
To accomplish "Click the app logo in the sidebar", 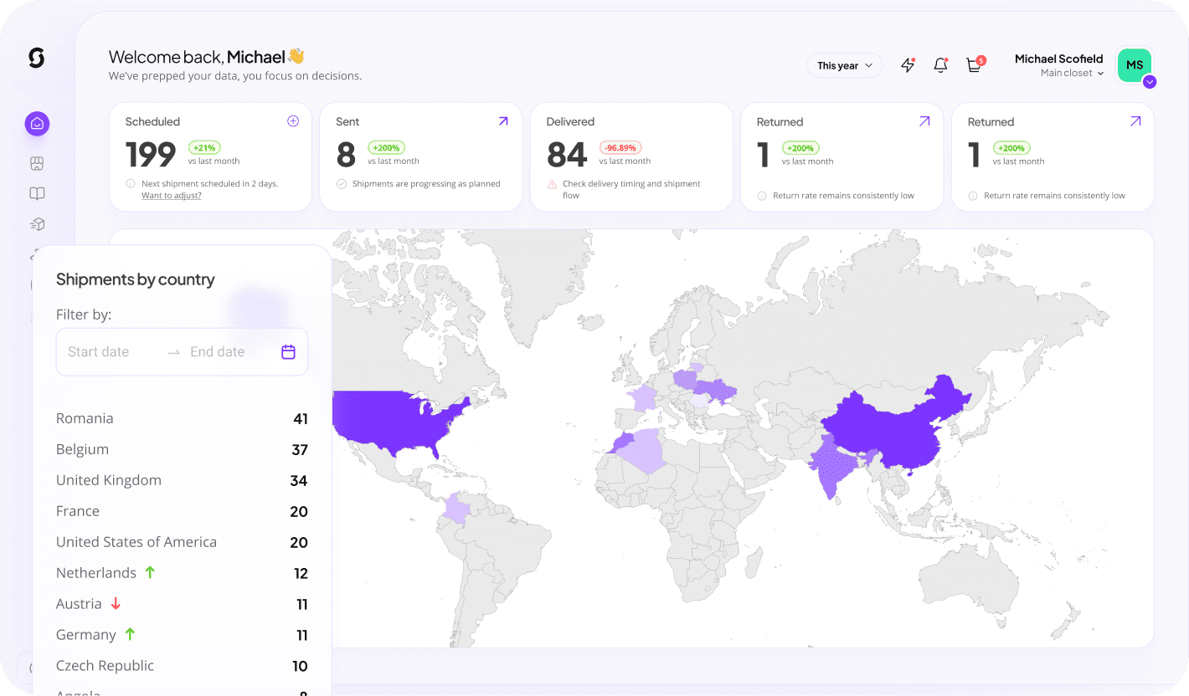I will click(x=36, y=58).
